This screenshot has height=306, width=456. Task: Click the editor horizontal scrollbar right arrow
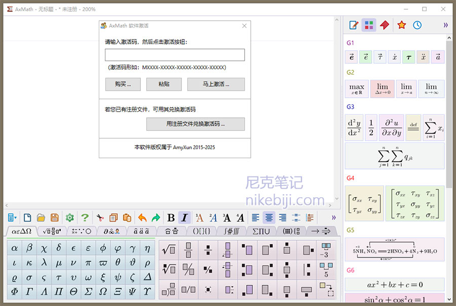point(330,205)
